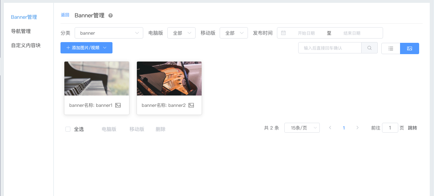The image size is (434, 196).
Task: Click the 发布时间 label
Action: 263,33
